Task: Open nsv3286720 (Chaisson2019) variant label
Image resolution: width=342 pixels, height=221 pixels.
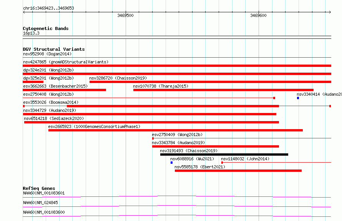Action: tap(118, 78)
